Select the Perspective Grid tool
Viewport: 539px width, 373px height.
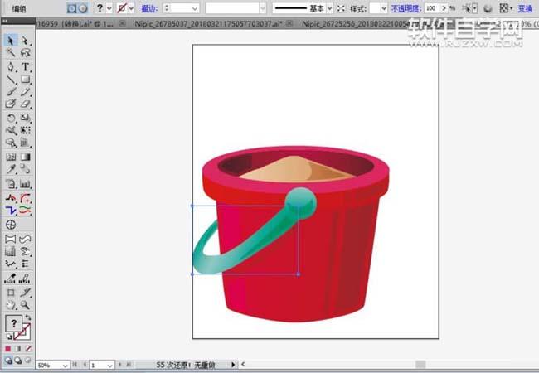tap(25, 143)
